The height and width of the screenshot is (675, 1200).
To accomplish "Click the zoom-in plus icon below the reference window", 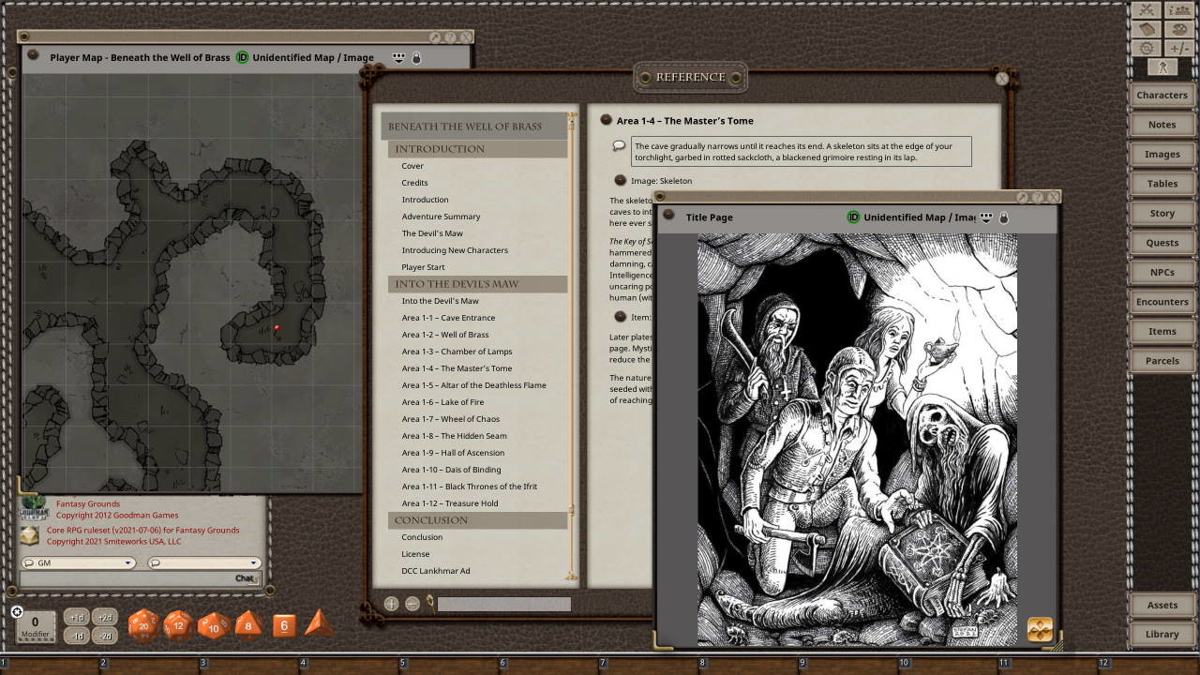I will [390, 604].
